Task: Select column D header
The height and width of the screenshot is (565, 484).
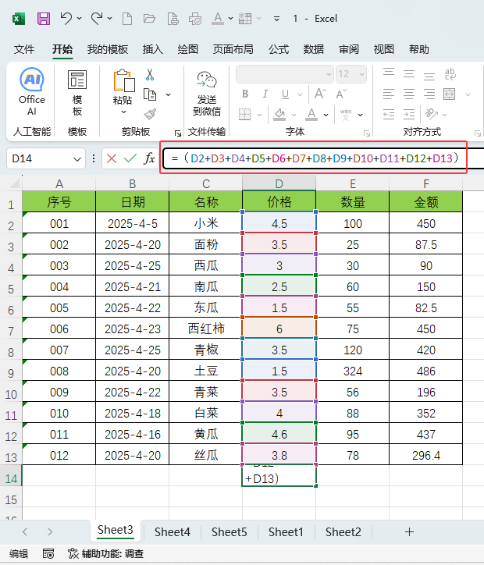Action: coord(279,183)
